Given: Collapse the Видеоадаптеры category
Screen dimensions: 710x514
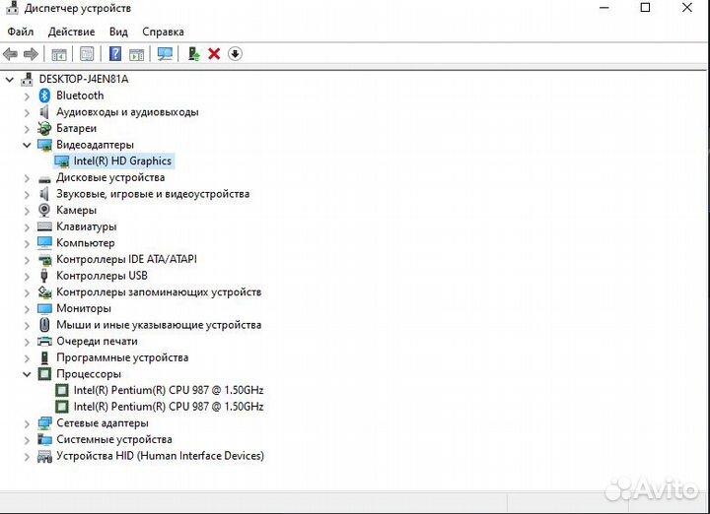Looking at the screenshot, I should [x=27, y=145].
